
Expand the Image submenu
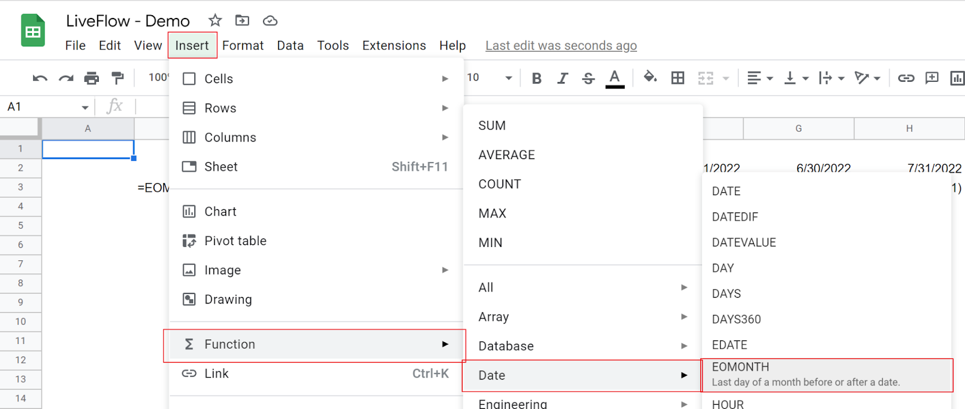tap(316, 270)
